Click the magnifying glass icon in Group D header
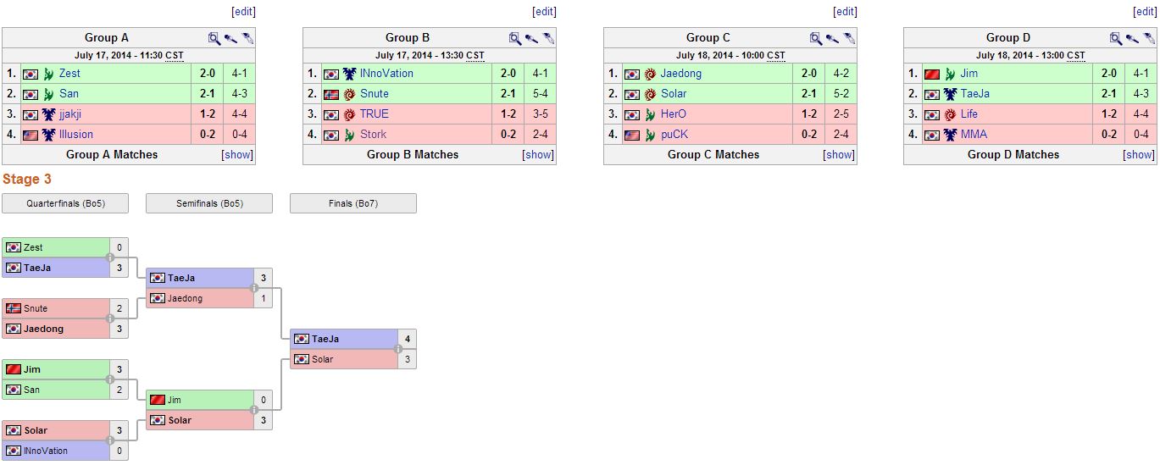The image size is (1160, 465). 1116,38
